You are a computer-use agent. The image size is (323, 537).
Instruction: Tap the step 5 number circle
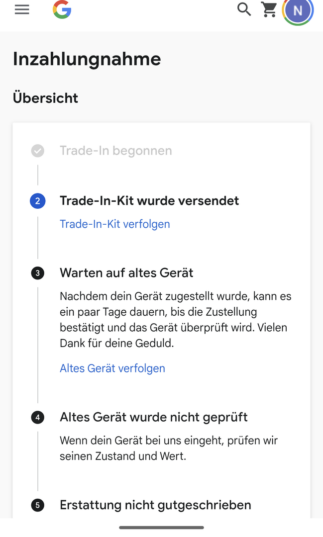37,506
